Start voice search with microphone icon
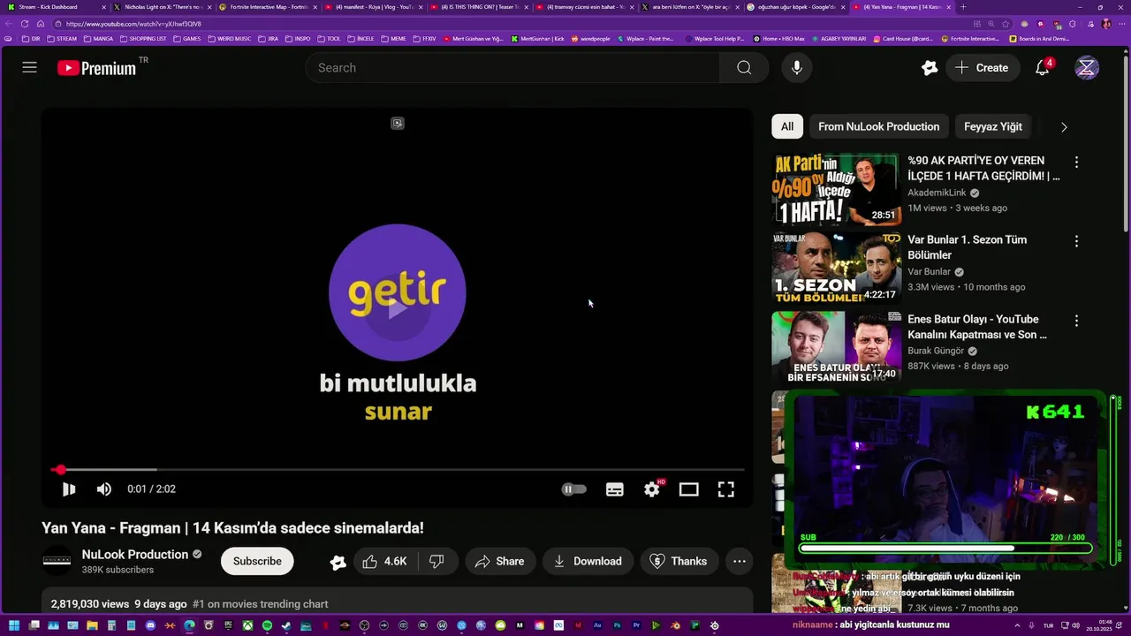 pos(797,68)
